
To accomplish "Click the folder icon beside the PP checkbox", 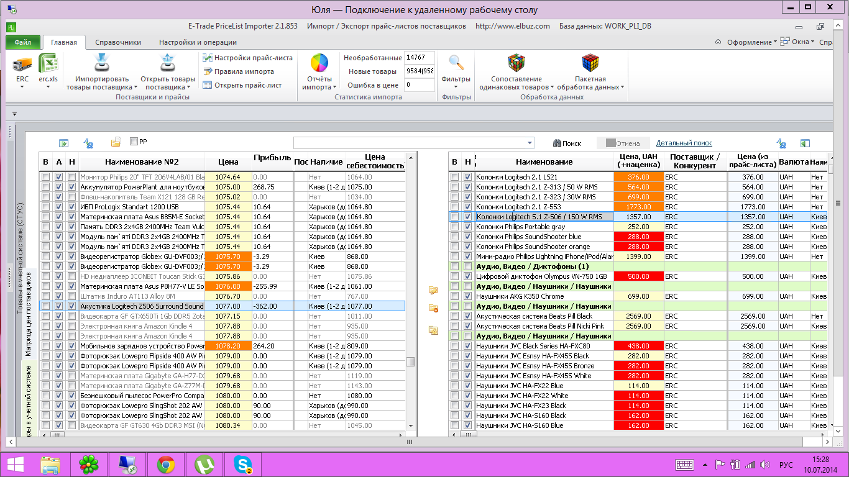I will (116, 142).
